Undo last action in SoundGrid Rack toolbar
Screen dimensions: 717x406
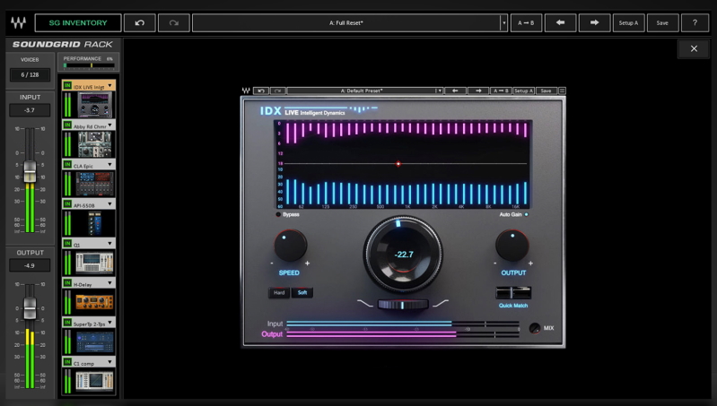[x=140, y=22]
